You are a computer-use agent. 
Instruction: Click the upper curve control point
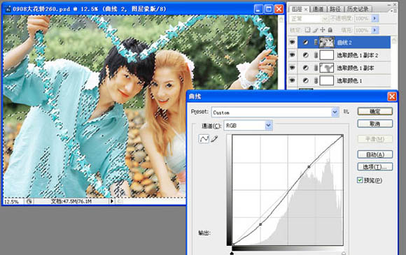(x=309, y=167)
